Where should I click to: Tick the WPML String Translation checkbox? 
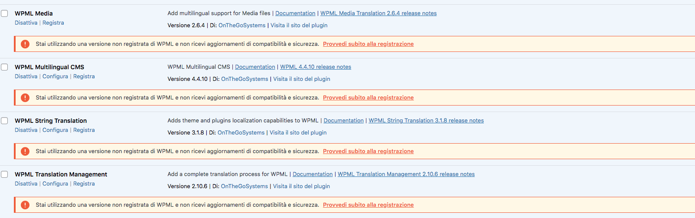click(4, 121)
